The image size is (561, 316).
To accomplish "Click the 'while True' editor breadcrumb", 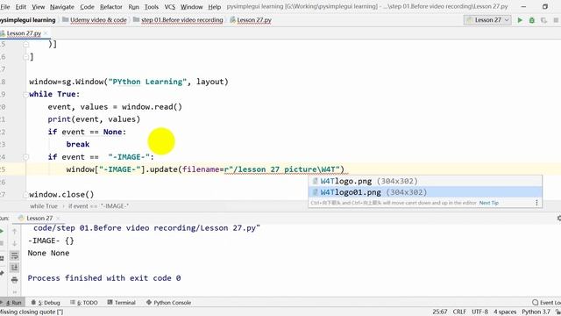I will pos(44,206).
